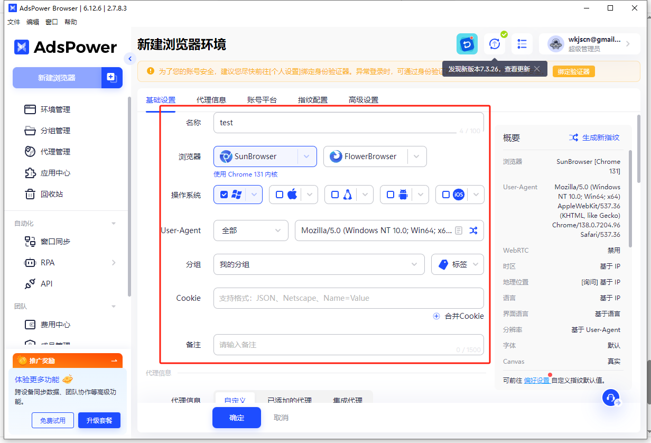This screenshot has width=651, height=443.
Task: Open the 标签 tag dropdown
Action: pos(458,264)
